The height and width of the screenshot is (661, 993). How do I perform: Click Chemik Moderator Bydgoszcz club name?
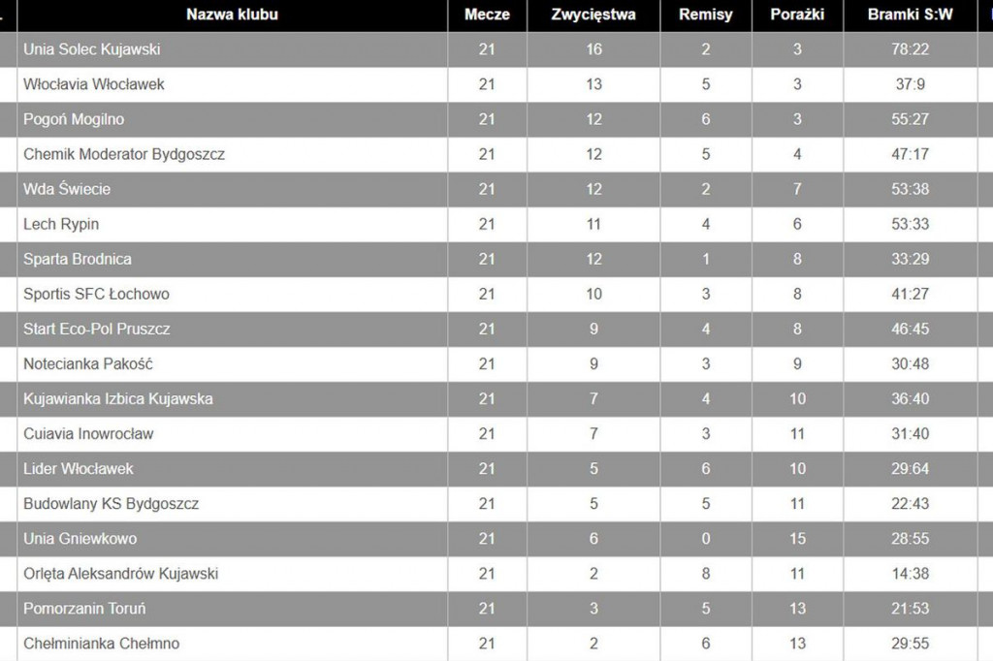coord(124,154)
